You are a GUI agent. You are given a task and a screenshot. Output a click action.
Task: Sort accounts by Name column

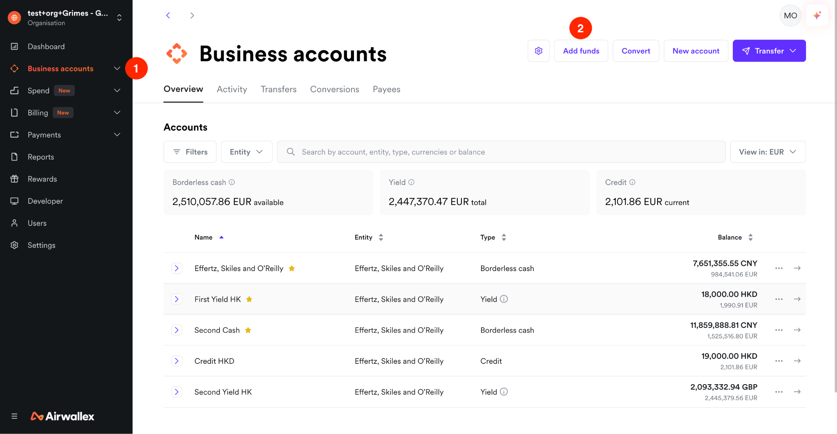click(209, 237)
